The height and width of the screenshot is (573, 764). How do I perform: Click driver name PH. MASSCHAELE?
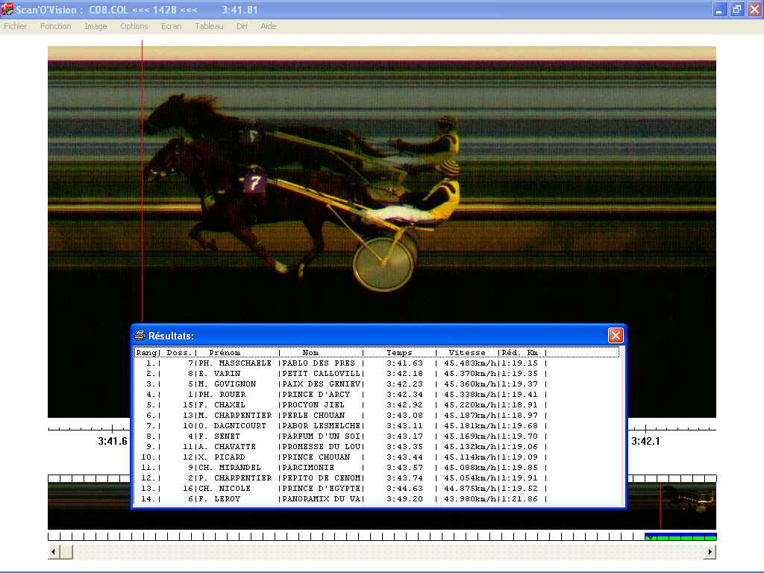235,363
